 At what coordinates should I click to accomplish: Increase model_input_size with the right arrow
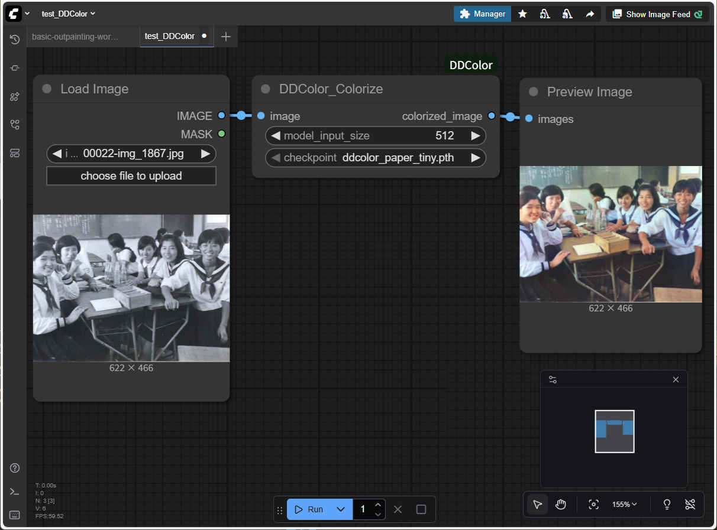[475, 136]
